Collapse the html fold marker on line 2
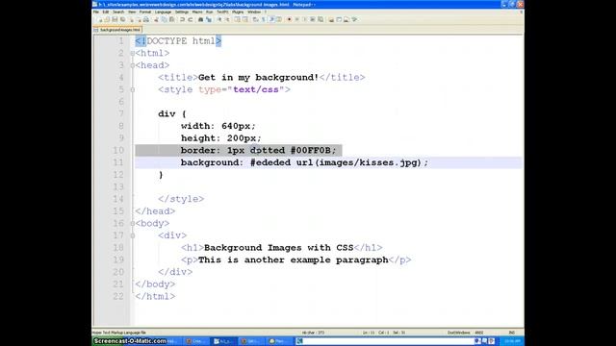The height and width of the screenshot is (346, 616). click(133, 53)
